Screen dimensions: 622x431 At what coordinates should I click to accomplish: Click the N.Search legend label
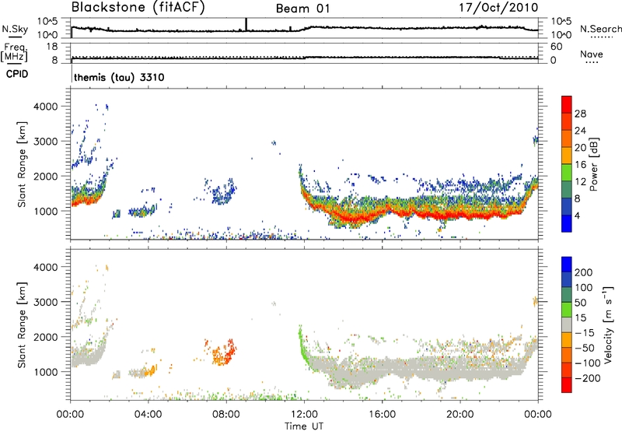coord(600,29)
